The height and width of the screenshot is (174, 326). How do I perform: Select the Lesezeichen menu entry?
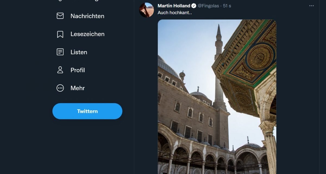pyautogui.click(x=87, y=34)
